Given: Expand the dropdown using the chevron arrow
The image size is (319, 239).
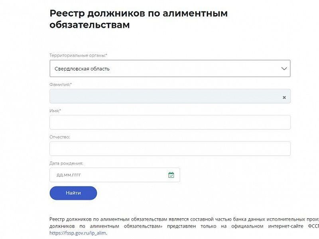Looking at the screenshot, I should pyautogui.click(x=284, y=69).
